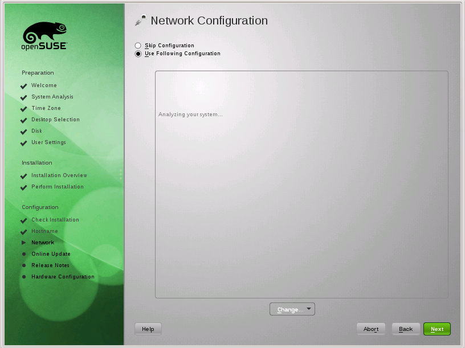Click the User Settings checkmark icon
This screenshot has height=348, width=465.
pyautogui.click(x=24, y=143)
